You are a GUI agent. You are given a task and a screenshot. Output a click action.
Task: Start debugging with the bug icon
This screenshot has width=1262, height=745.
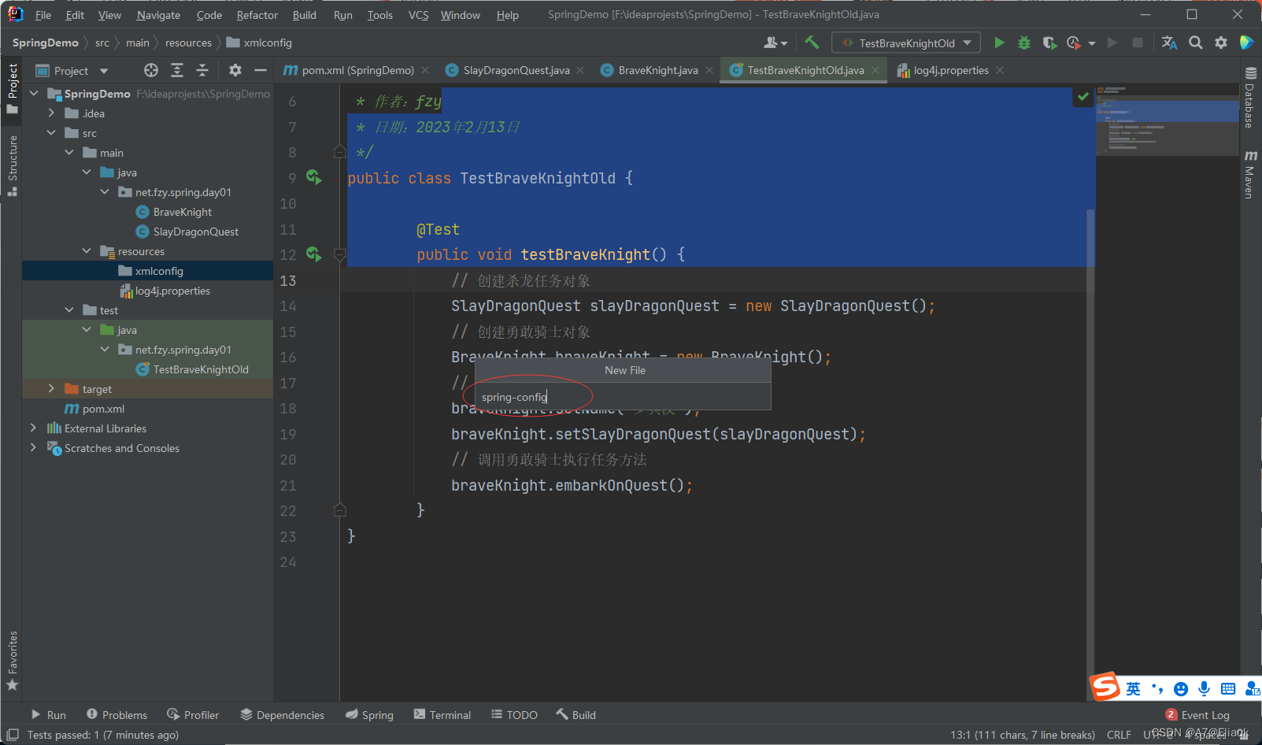coord(1024,43)
